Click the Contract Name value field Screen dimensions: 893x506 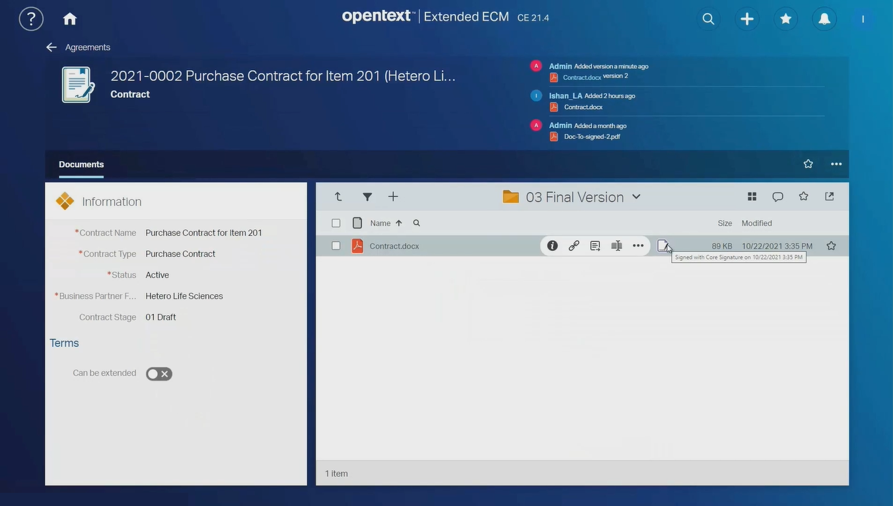[203, 233]
